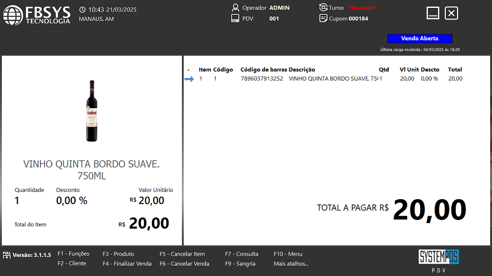Click the ADMIN operator name
The height and width of the screenshot is (276, 492).
coord(280,8)
